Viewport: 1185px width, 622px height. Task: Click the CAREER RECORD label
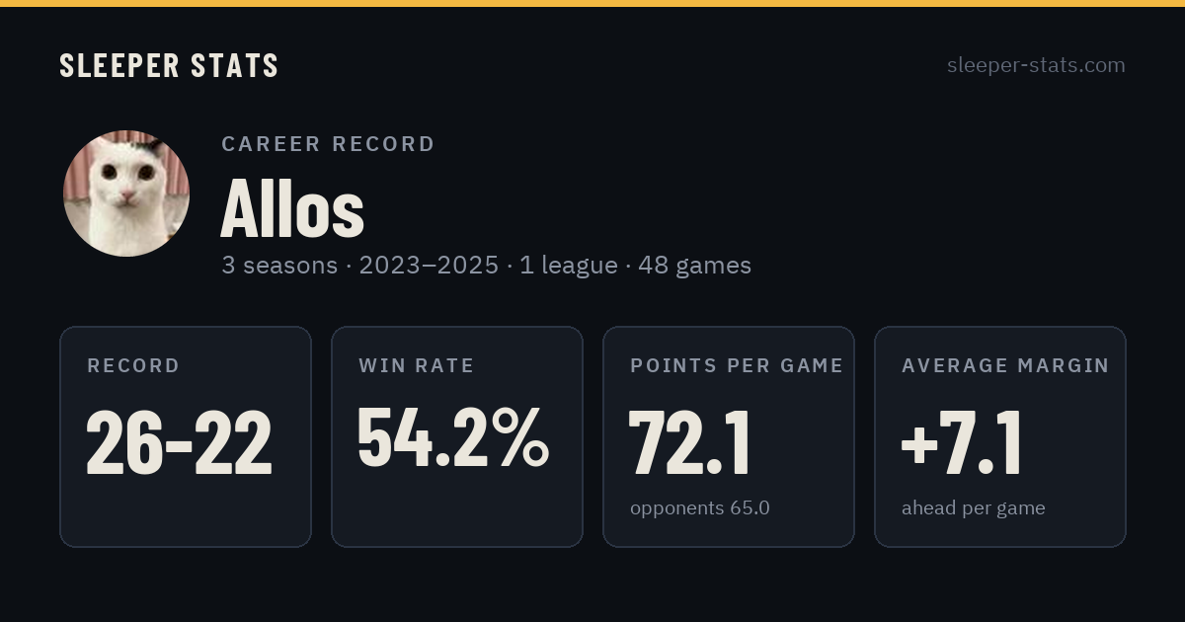[x=328, y=144]
